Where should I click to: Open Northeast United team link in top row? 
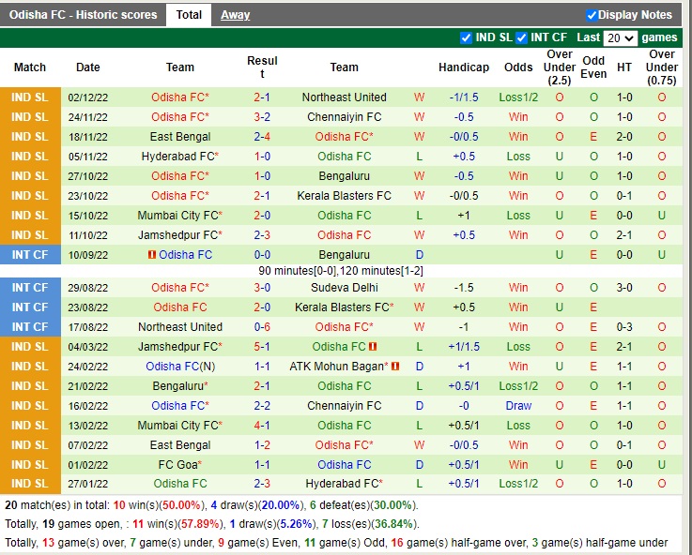(344, 97)
